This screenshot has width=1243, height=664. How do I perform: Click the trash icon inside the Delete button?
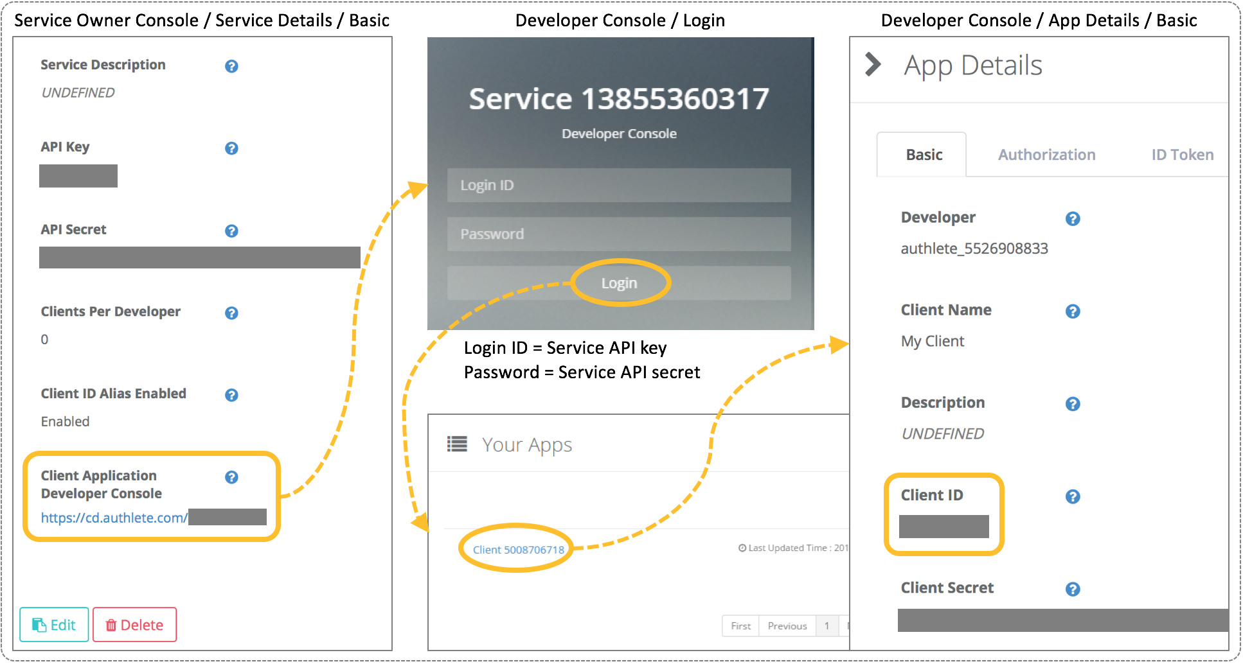(x=111, y=624)
